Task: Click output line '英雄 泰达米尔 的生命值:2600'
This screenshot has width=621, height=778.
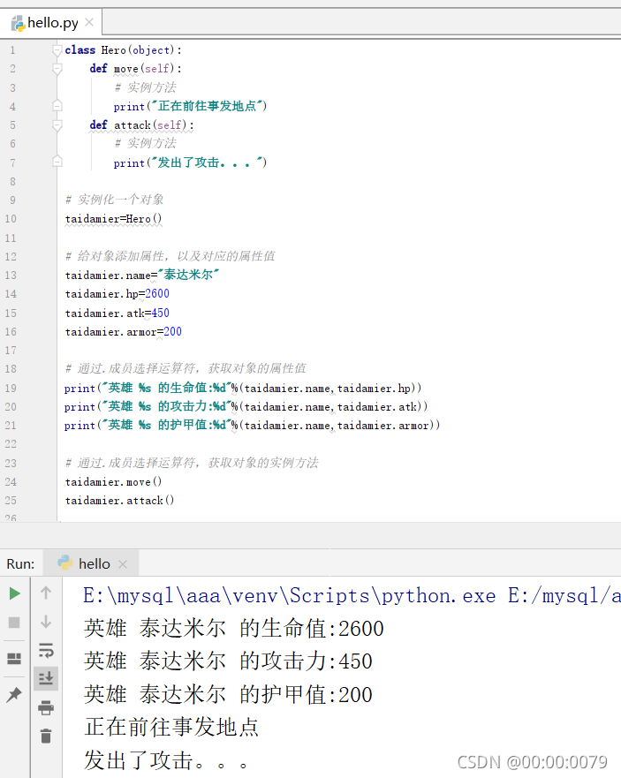Action: coord(234,628)
